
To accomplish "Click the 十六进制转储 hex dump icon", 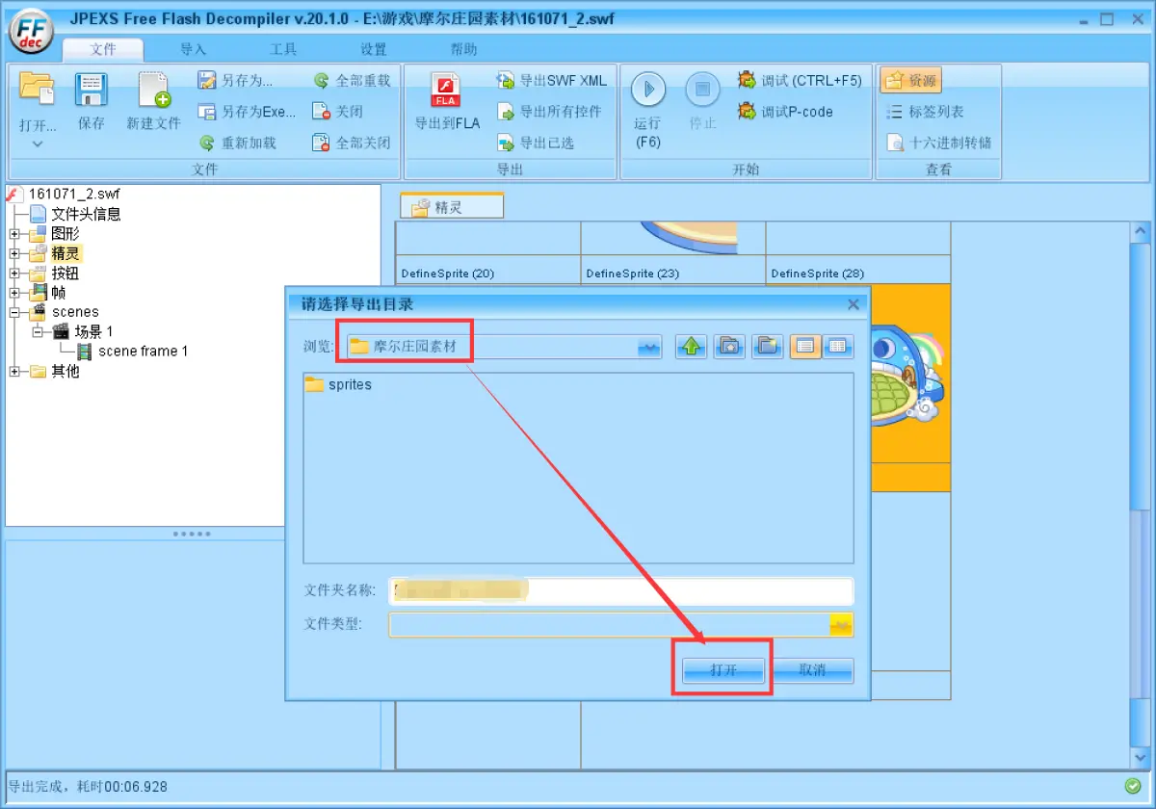I will (895, 142).
